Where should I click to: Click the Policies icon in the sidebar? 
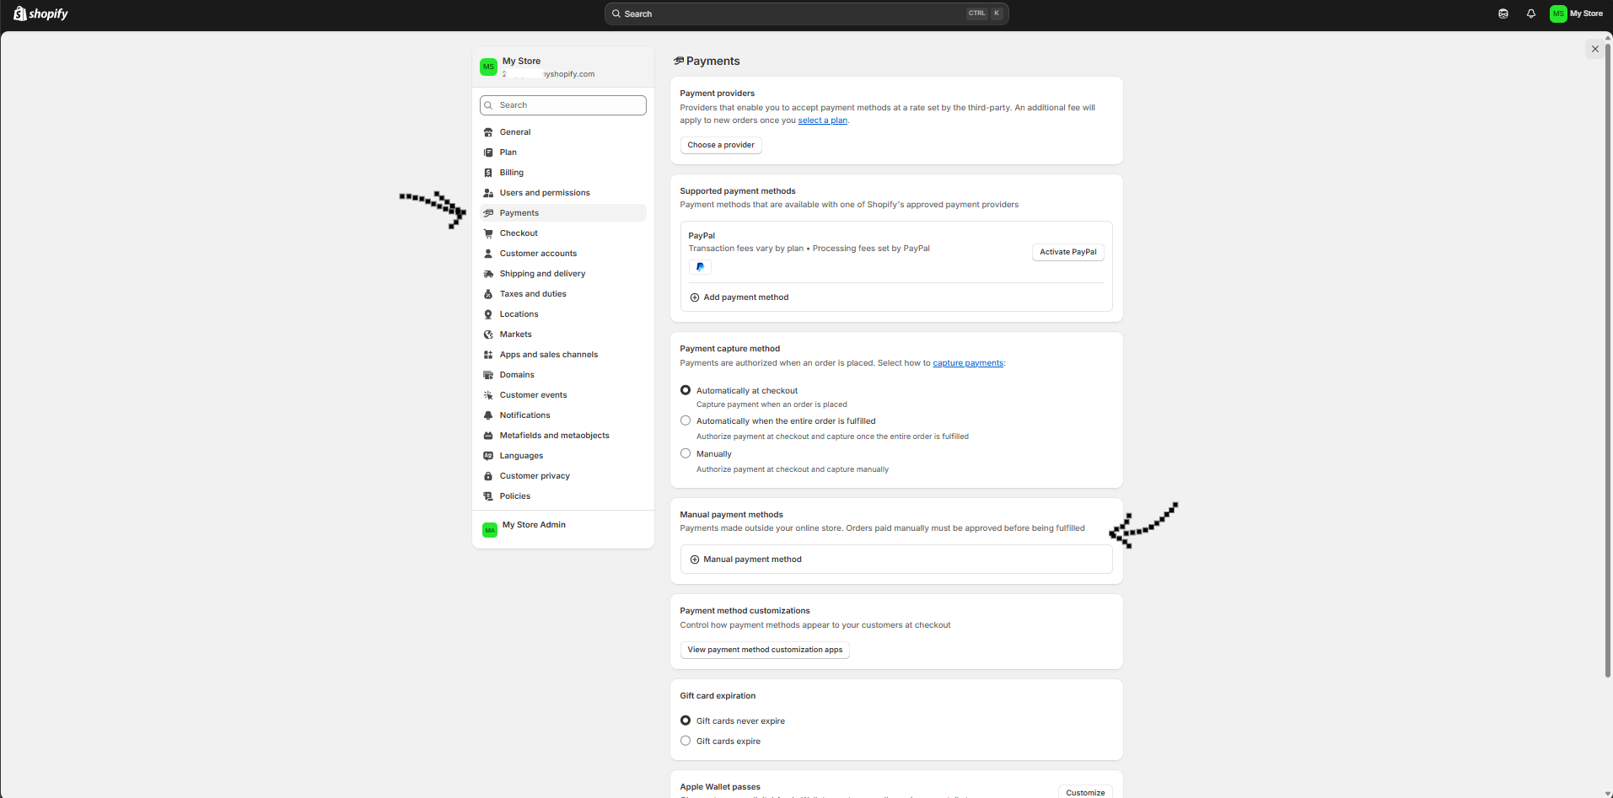coord(488,496)
